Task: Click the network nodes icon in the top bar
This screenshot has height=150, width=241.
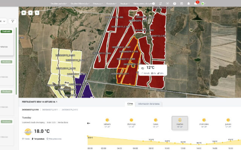Action: 168,3
